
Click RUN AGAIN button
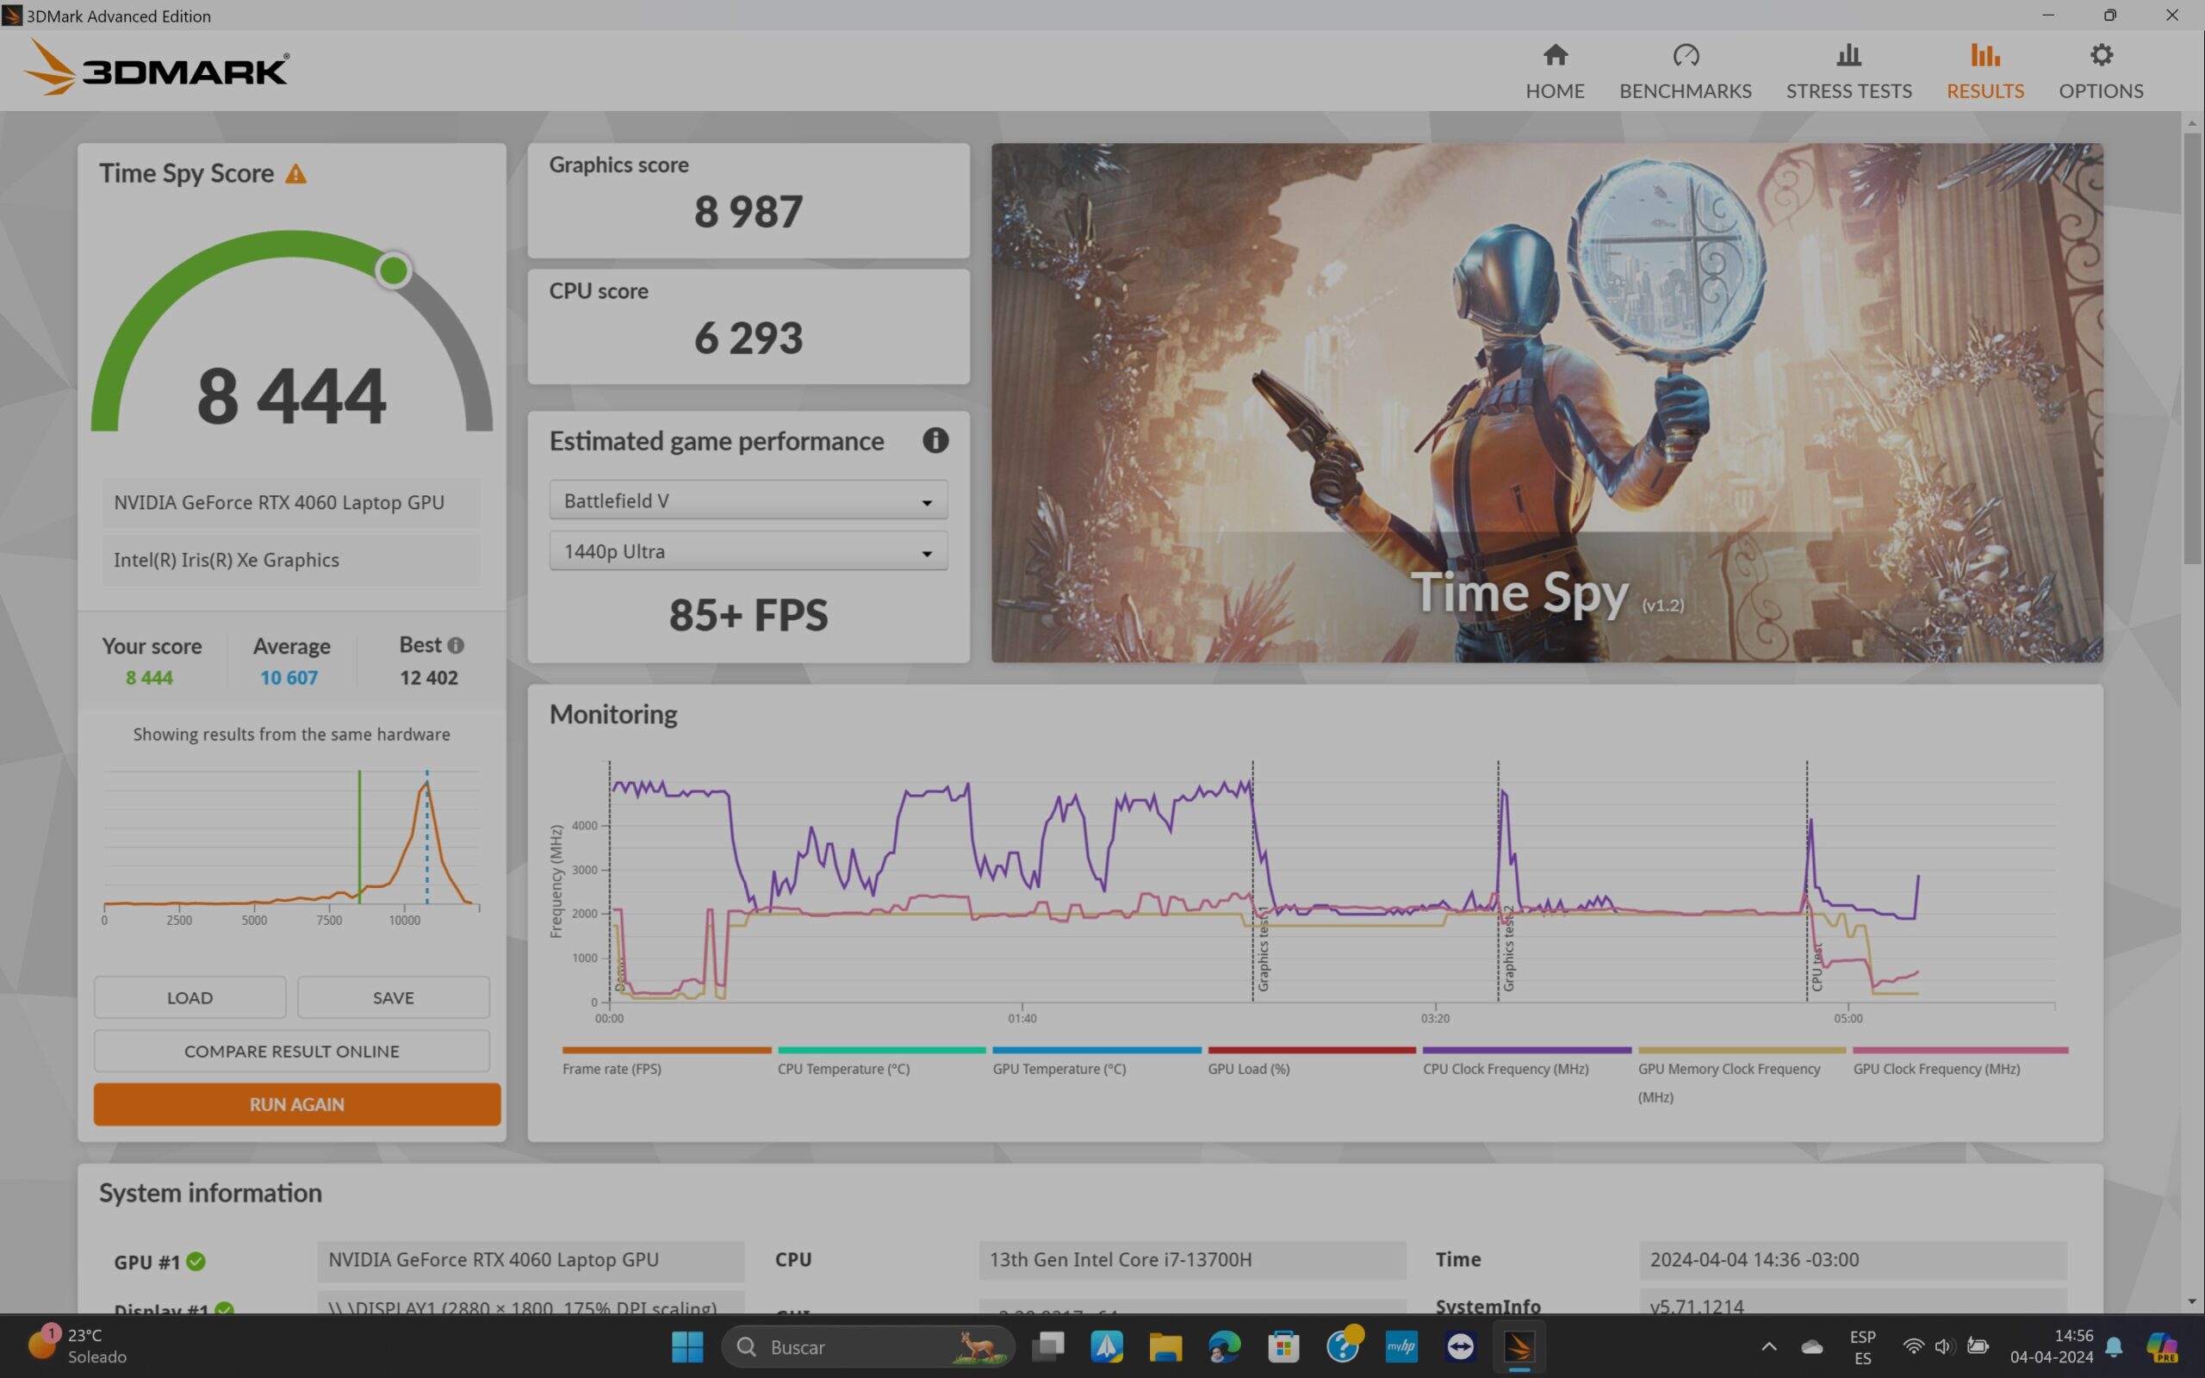tap(296, 1103)
